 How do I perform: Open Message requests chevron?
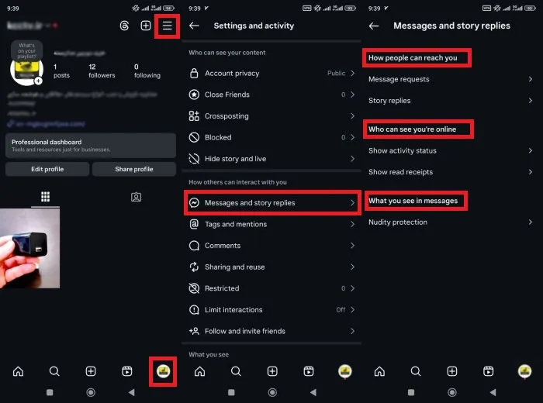(530, 79)
